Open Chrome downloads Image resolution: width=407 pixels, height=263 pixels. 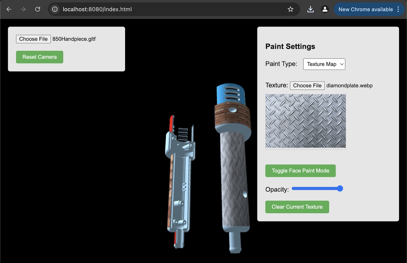(310, 9)
